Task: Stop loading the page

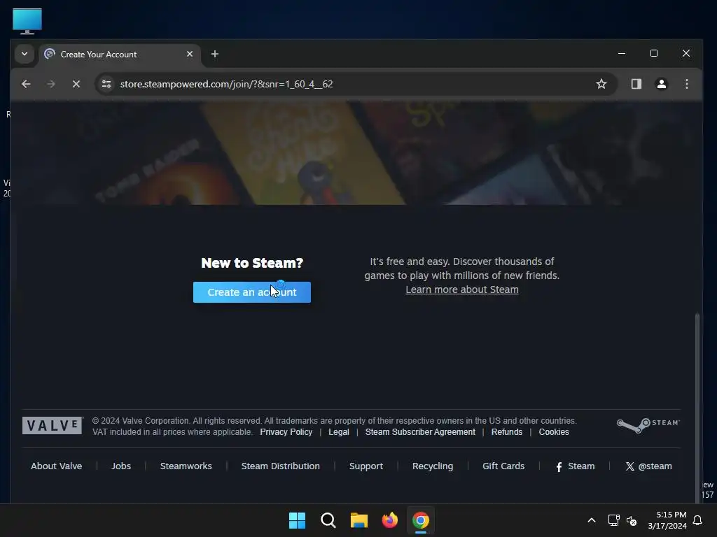Action: click(76, 84)
